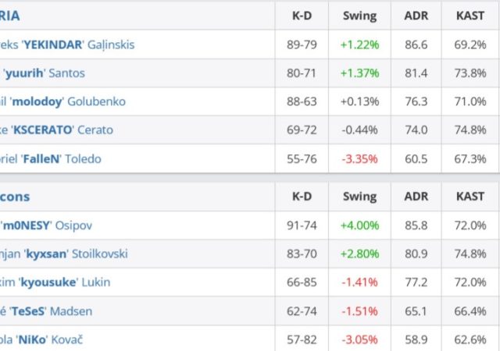Open the yuurih Santos player link
This screenshot has height=351, width=500.
click(45, 73)
